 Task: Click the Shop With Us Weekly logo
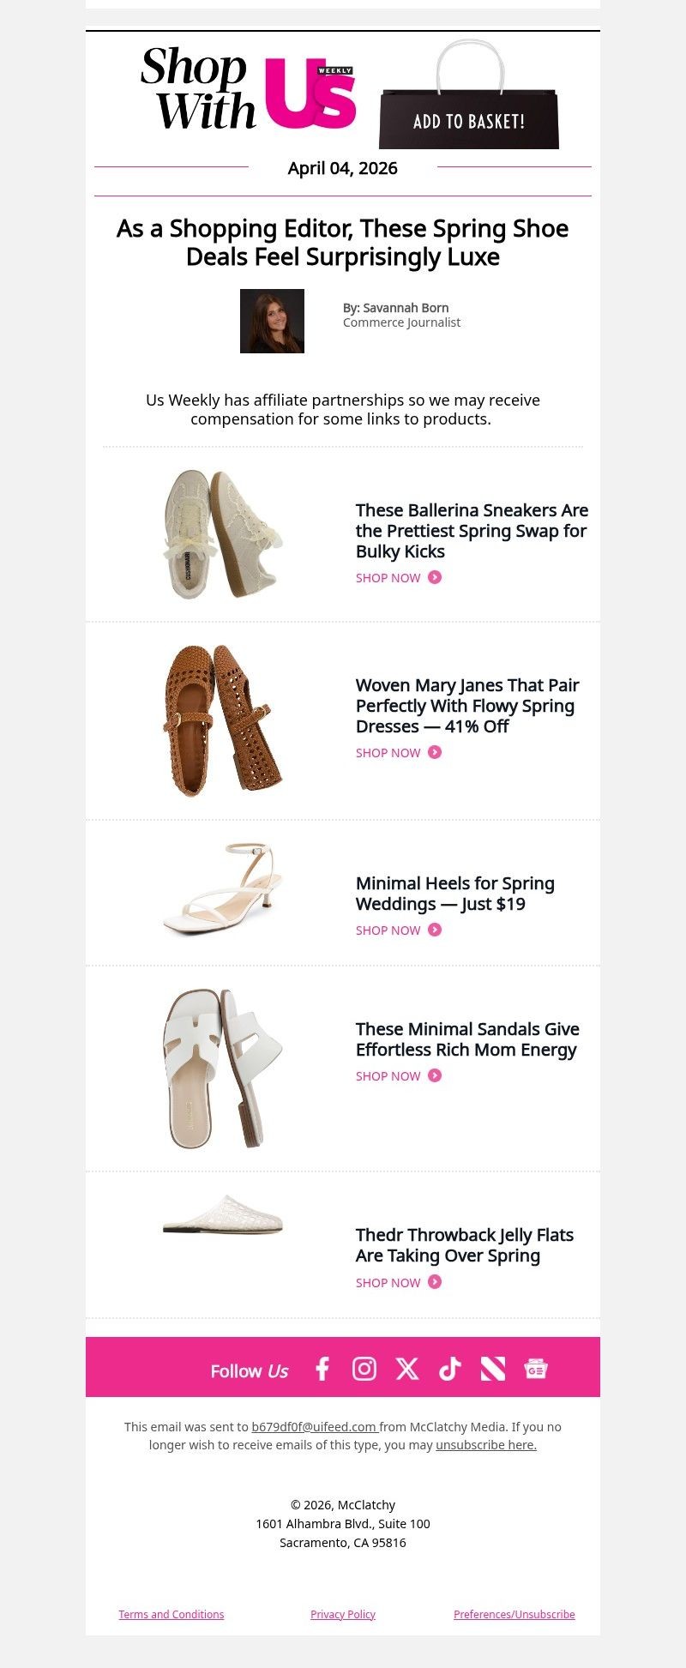(249, 90)
